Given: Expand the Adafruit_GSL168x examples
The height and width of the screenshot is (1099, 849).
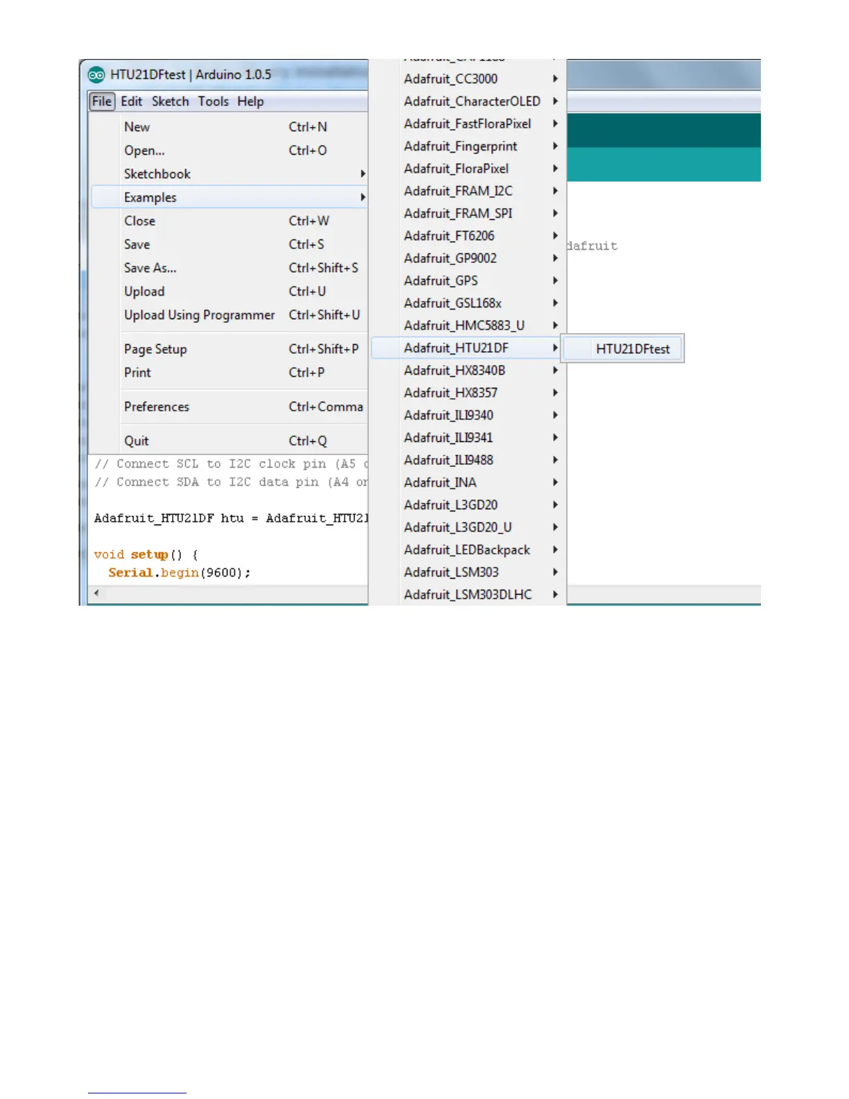Looking at the screenshot, I should (468, 303).
